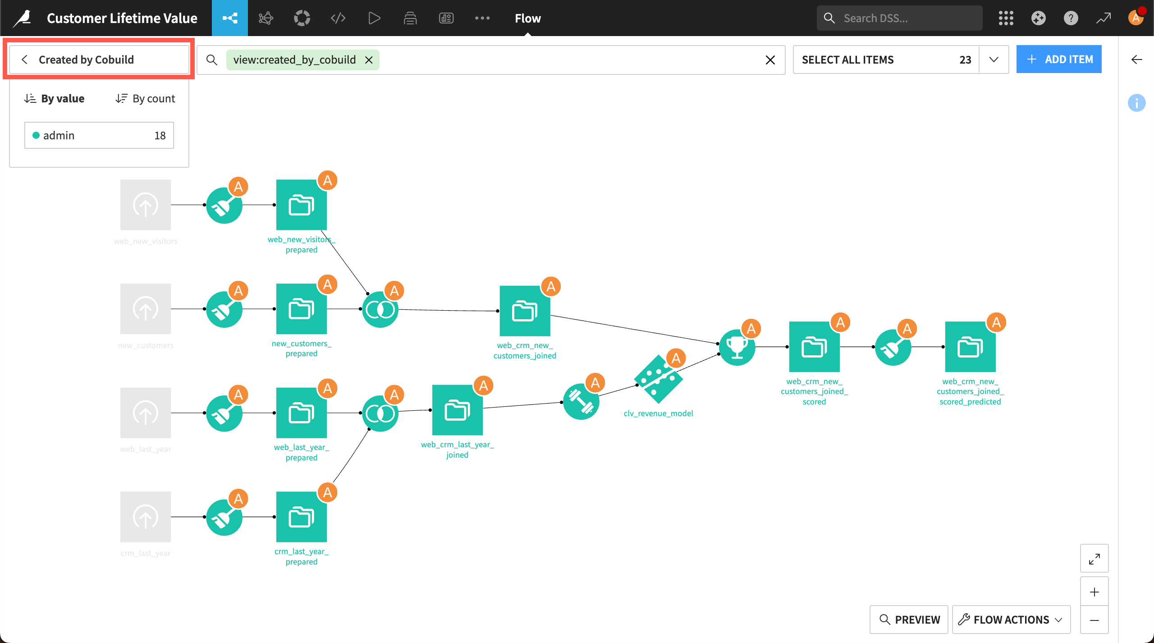Select the score recipe trophy icon
Viewport: 1154px width, 643px height.
pos(737,347)
